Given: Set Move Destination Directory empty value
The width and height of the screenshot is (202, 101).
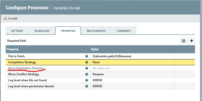Looking at the screenshot, I should pos(132,68).
